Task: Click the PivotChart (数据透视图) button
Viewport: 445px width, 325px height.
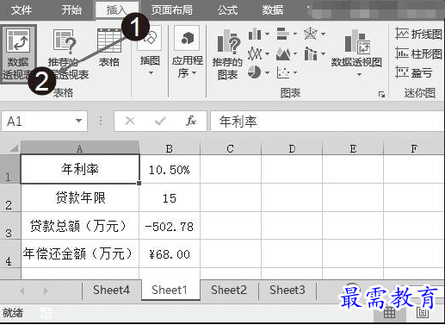Action: point(356,48)
